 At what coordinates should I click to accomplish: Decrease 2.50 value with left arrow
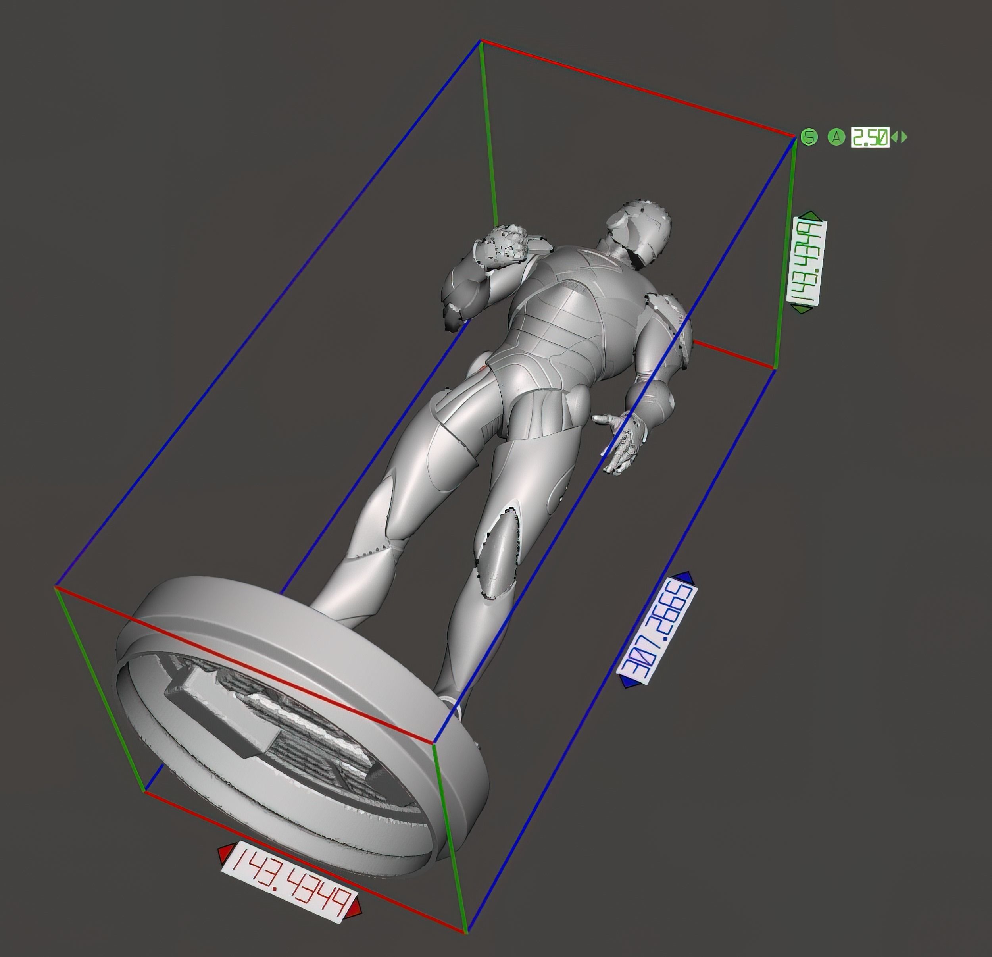pos(894,137)
